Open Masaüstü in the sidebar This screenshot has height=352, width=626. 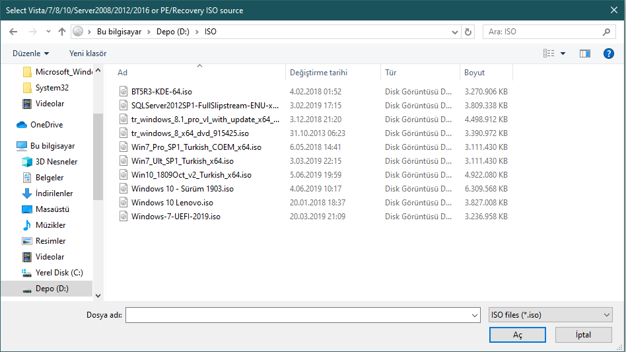[46, 209]
